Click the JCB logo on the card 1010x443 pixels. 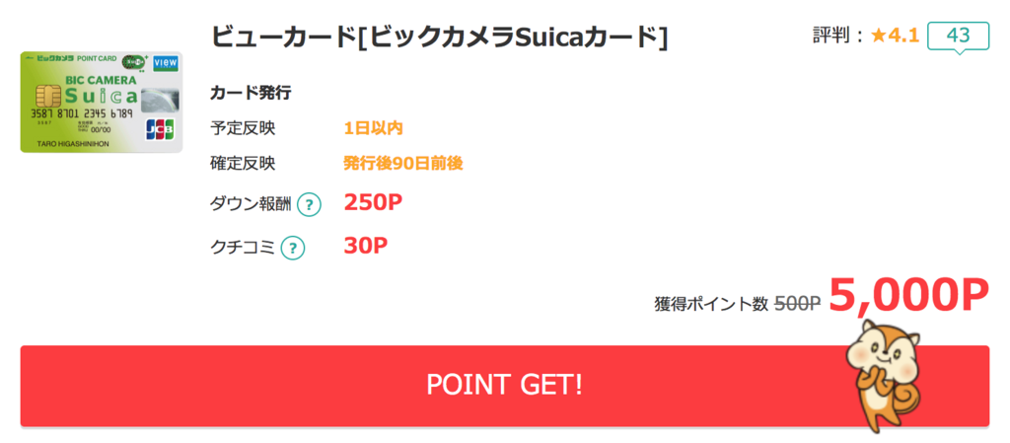click(x=155, y=130)
